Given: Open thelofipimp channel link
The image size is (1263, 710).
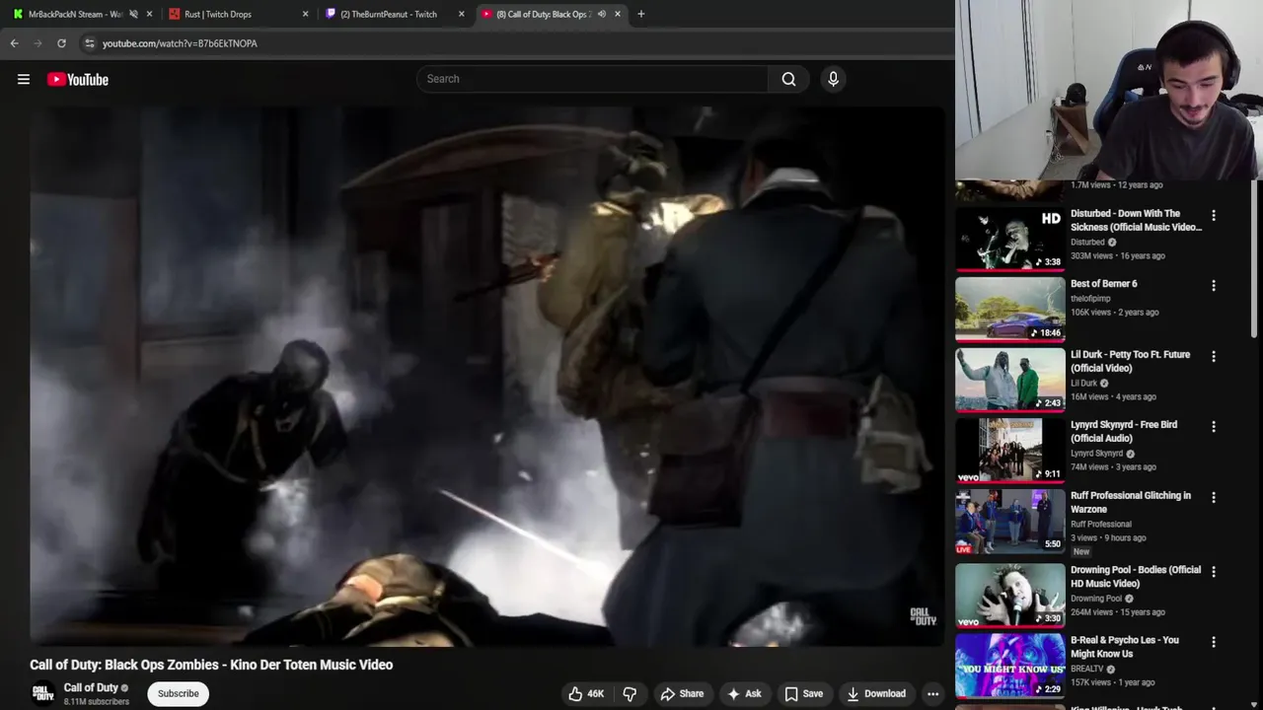Looking at the screenshot, I should 1090,299.
